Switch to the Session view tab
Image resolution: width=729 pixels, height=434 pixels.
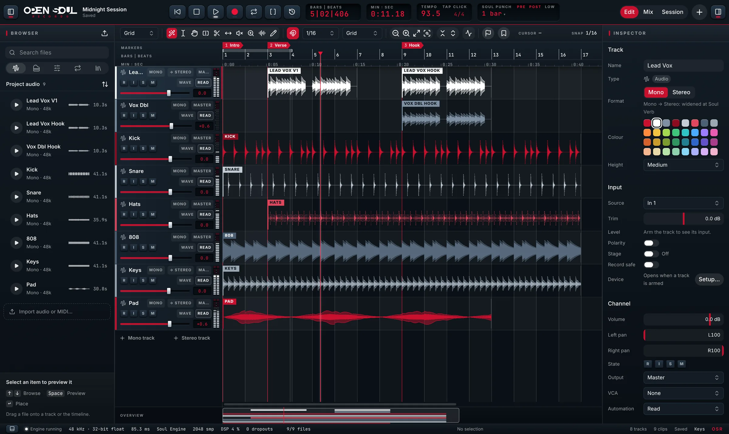(x=672, y=12)
